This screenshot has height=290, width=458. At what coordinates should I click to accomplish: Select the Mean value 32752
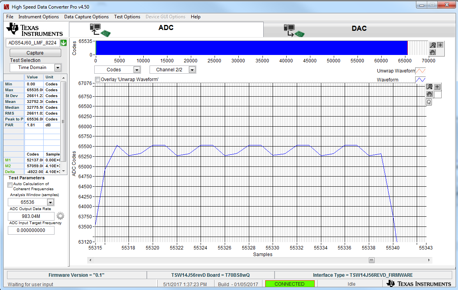click(x=34, y=101)
